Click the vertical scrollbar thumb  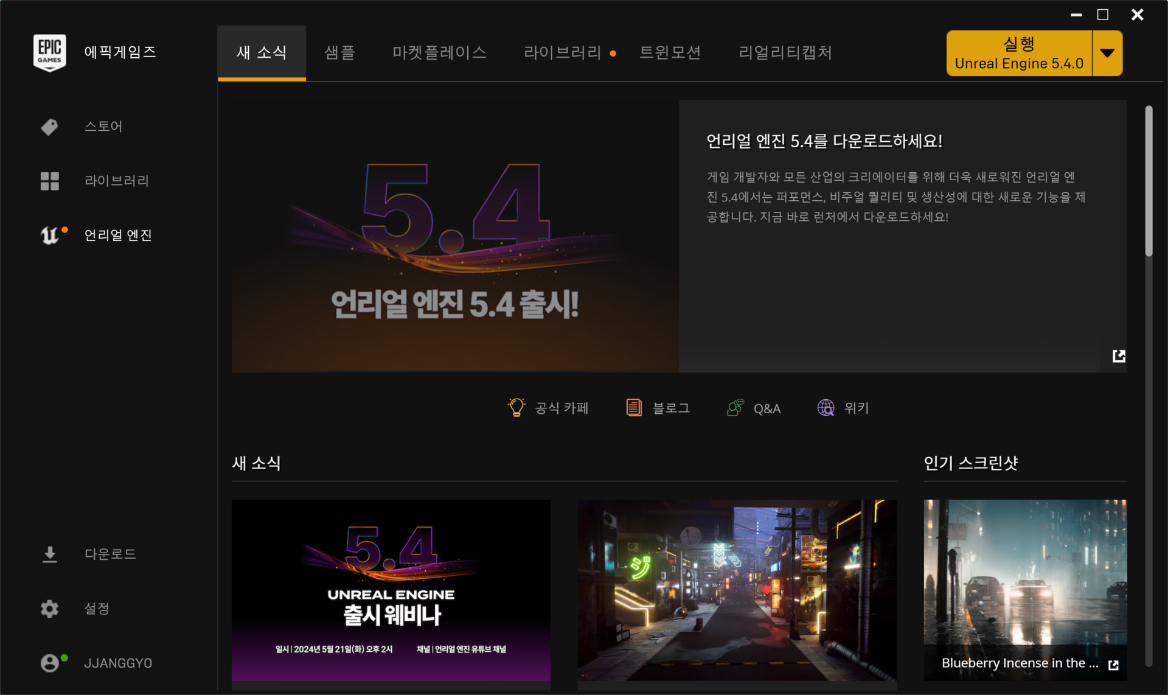point(1149,181)
